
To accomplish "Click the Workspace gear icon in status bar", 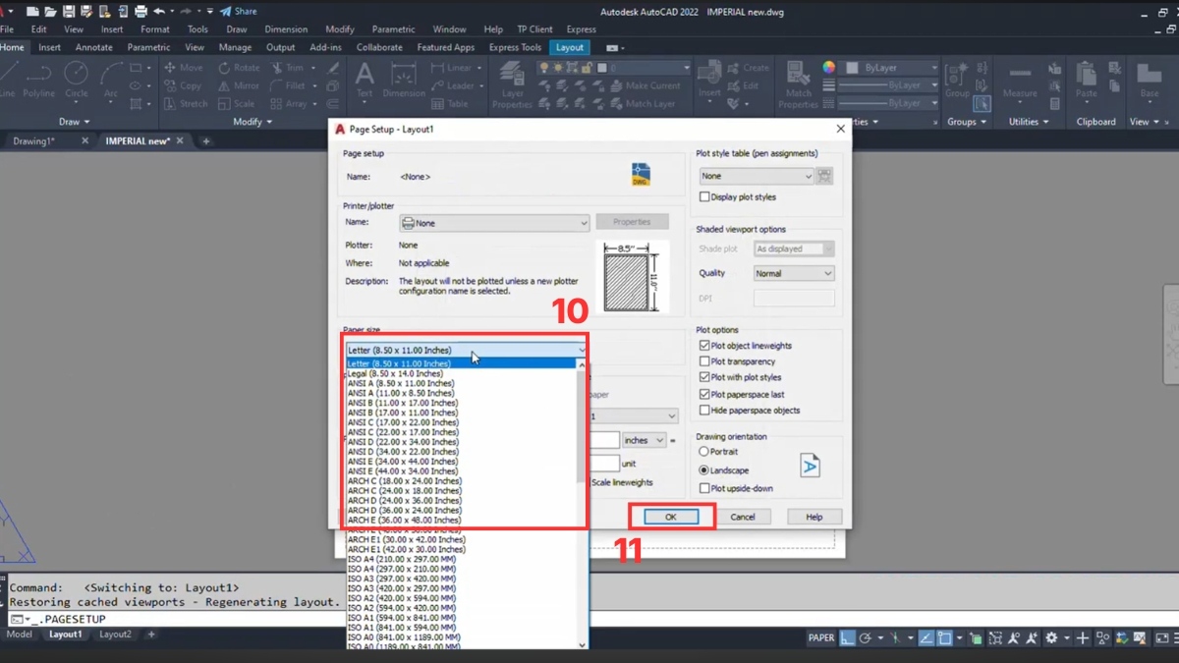I will (1052, 637).
